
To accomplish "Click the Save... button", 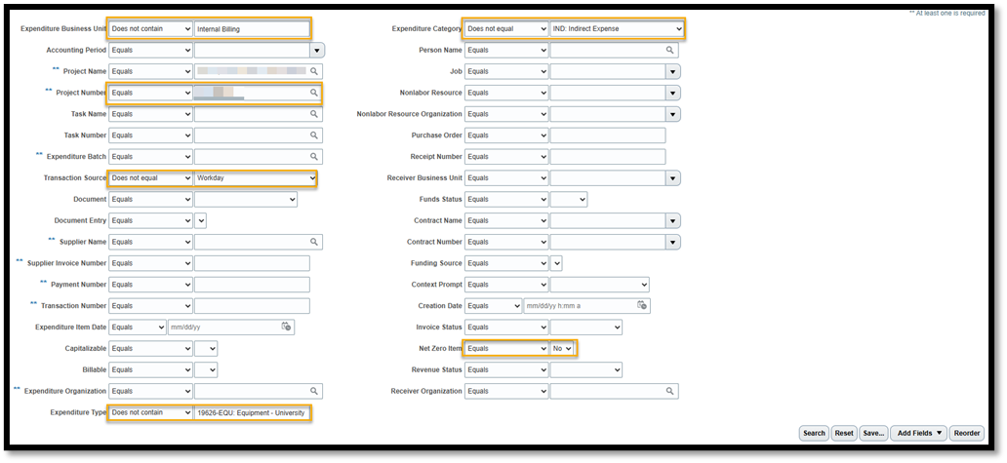I will (873, 433).
